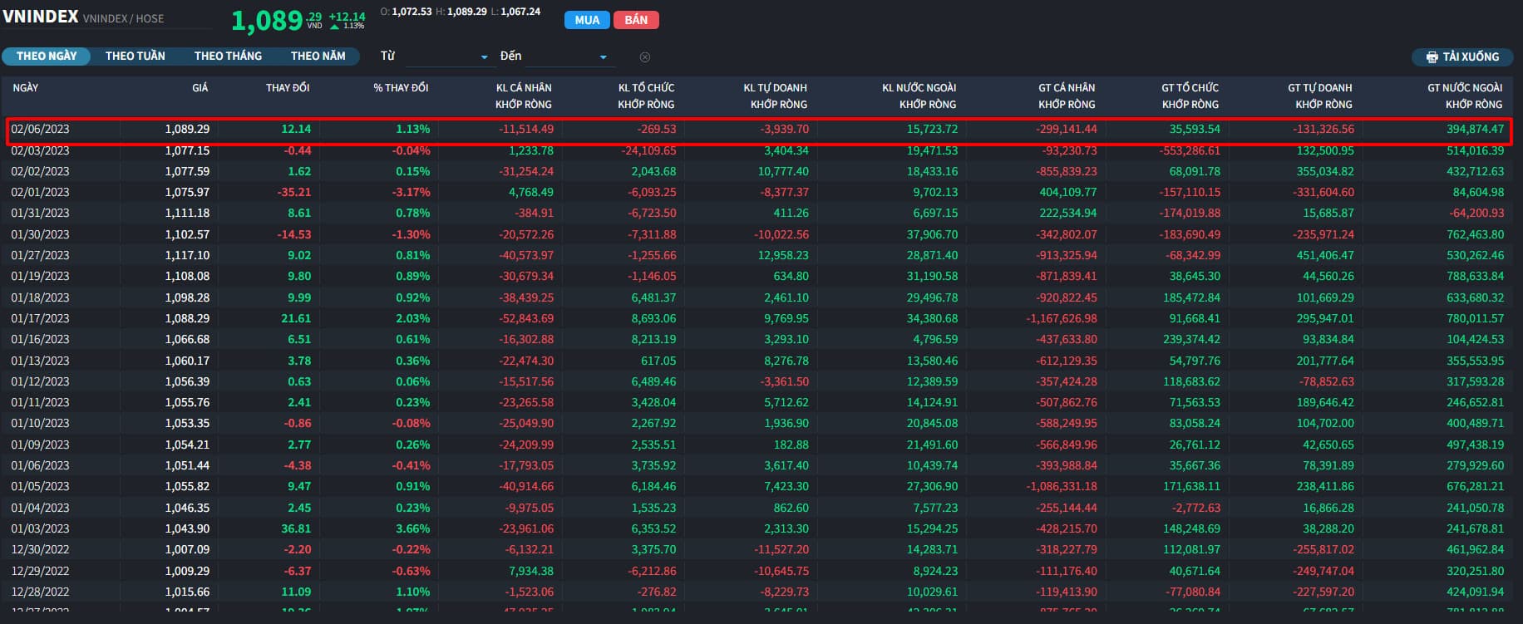Screen dimensions: 1523x624
Task: Select the 01/17/2023 data row
Action: click(41, 318)
